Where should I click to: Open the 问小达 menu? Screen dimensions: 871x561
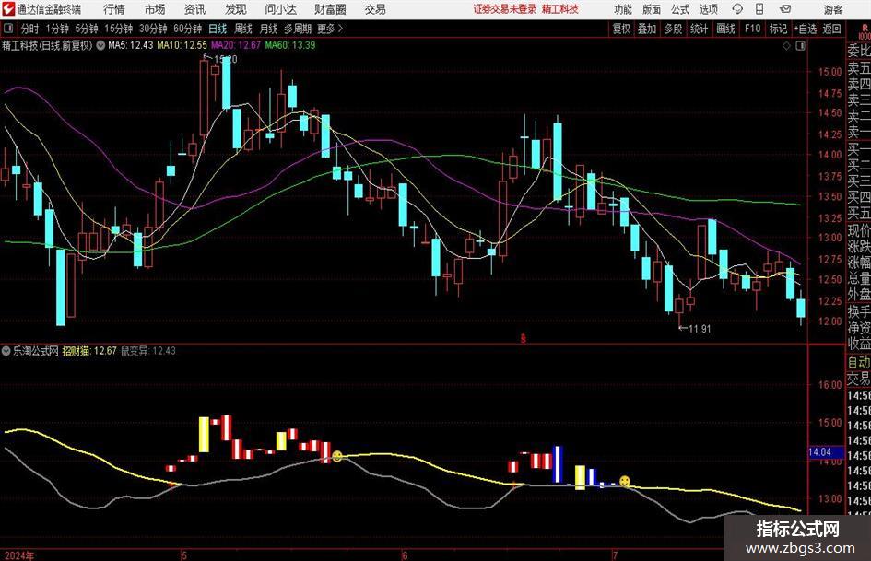[280, 9]
